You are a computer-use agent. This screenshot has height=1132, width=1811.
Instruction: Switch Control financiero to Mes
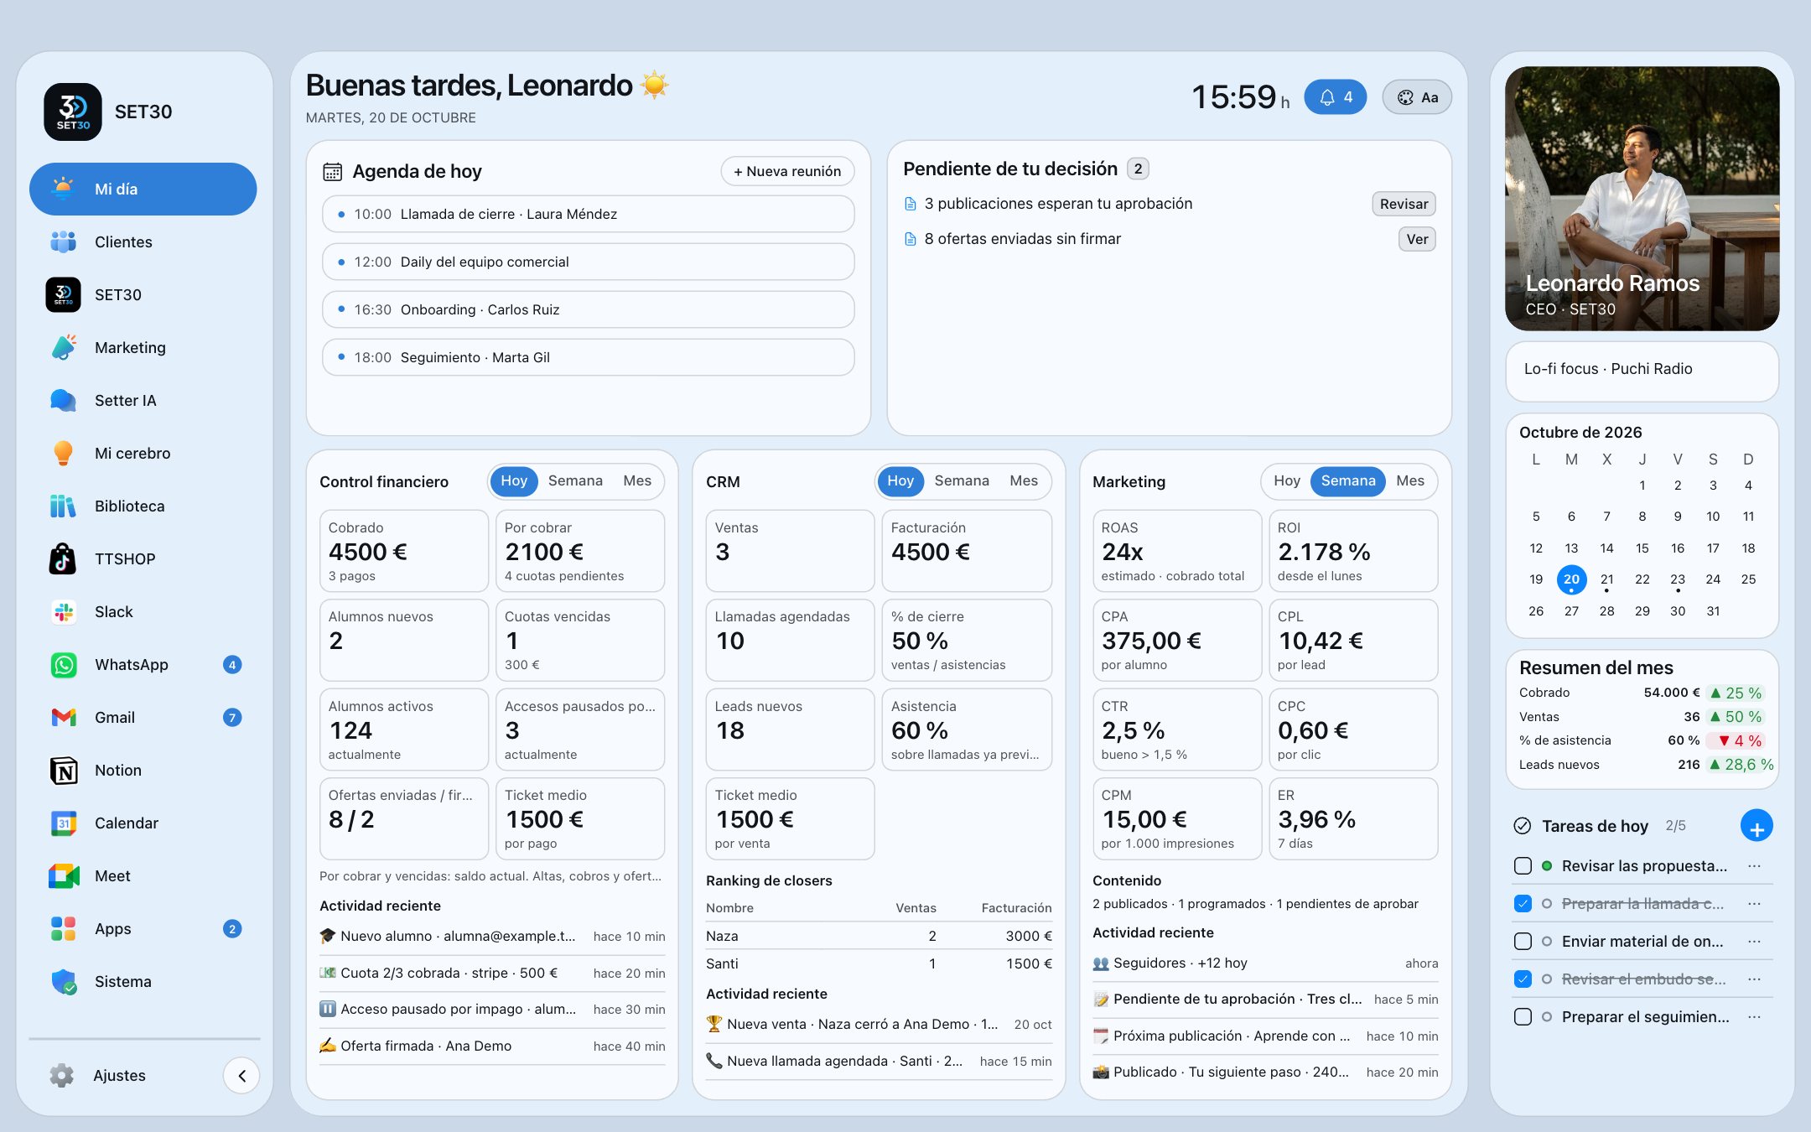pos(637,480)
